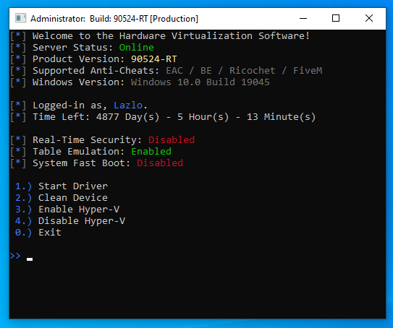Click the console app icon in title bar
393x328 pixels.
coord(20,18)
